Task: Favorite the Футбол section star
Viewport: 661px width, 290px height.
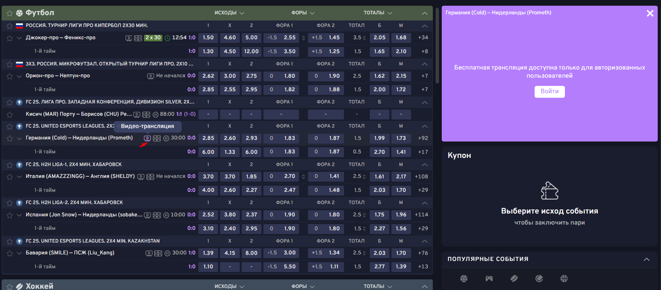Action: click(10, 13)
